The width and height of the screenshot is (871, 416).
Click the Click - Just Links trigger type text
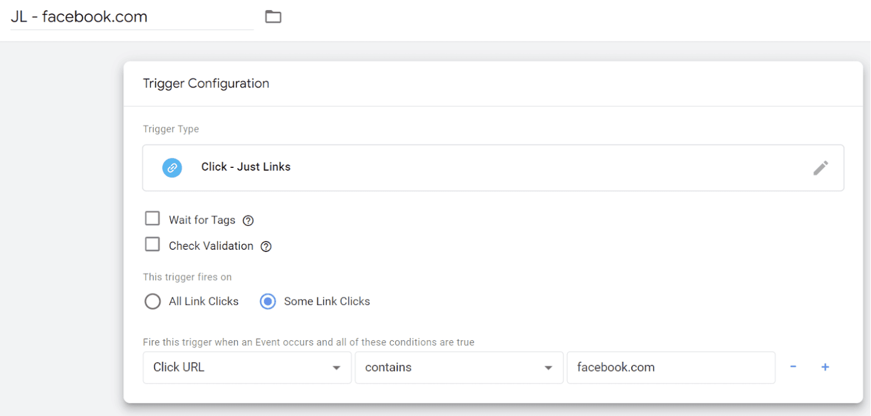pos(246,167)
